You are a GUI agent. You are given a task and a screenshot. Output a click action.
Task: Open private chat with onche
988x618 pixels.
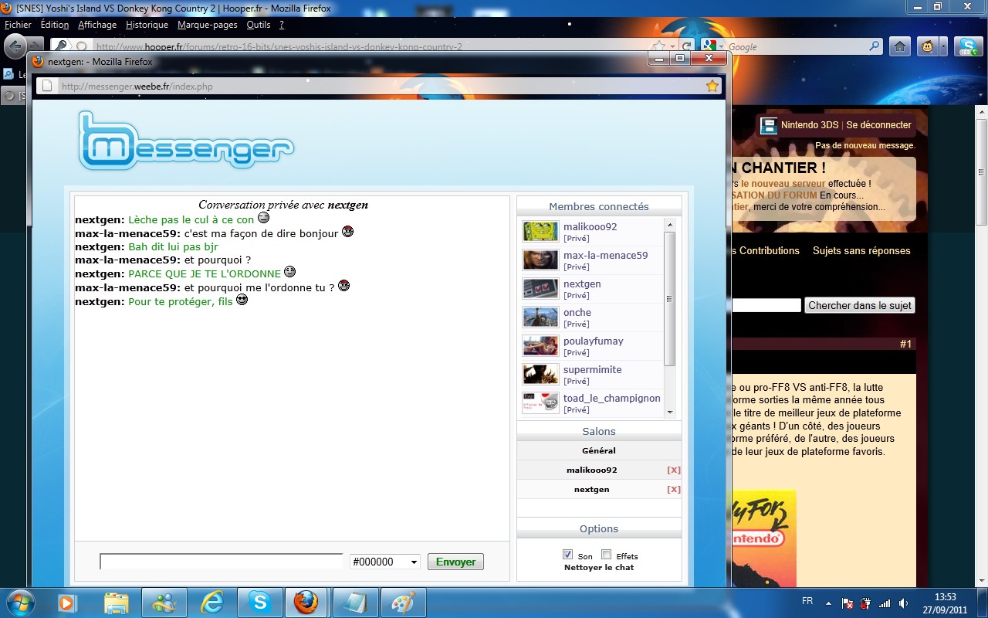(x=577, y=324)
